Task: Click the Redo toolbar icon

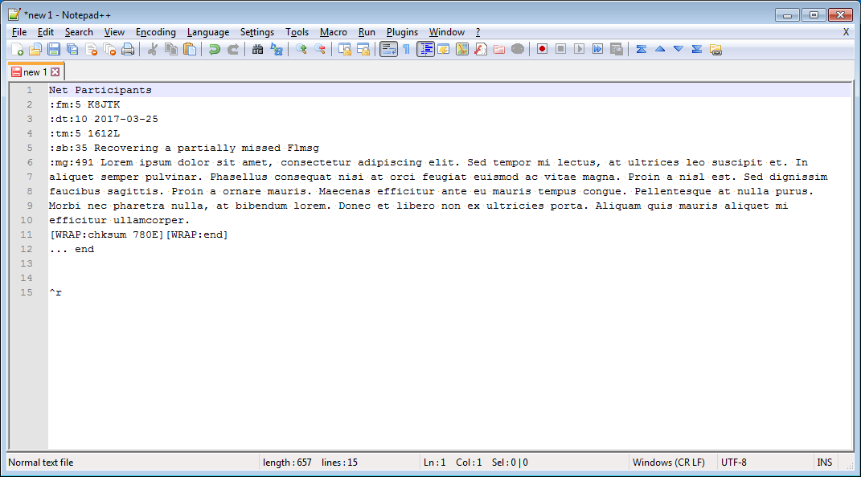Action: click(x=233, y=49)
